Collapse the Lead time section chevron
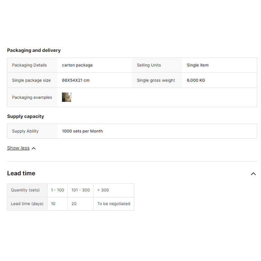The height and width of the screenshot is (261, 261). 253,174
